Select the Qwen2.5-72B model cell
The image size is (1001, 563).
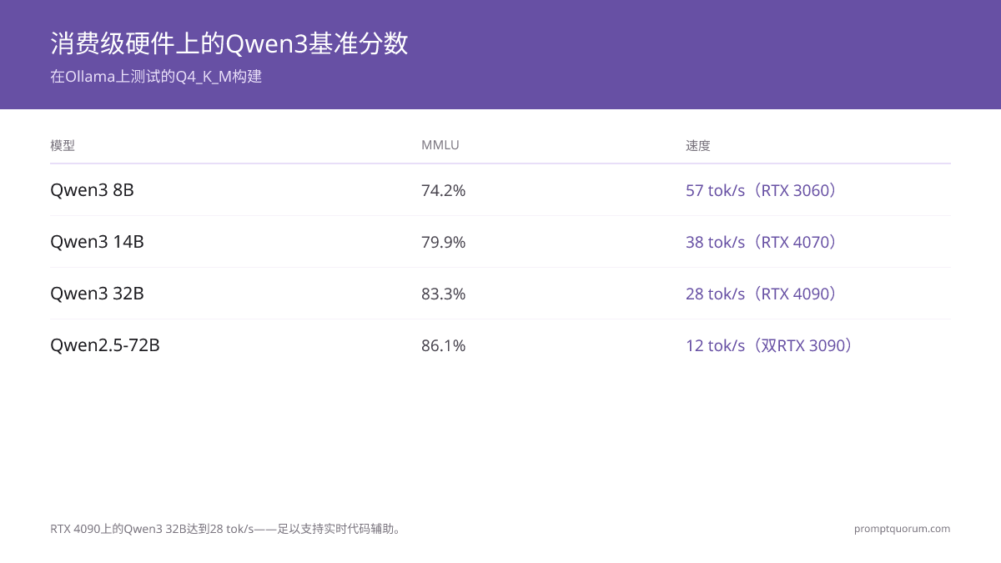(105, 345)
